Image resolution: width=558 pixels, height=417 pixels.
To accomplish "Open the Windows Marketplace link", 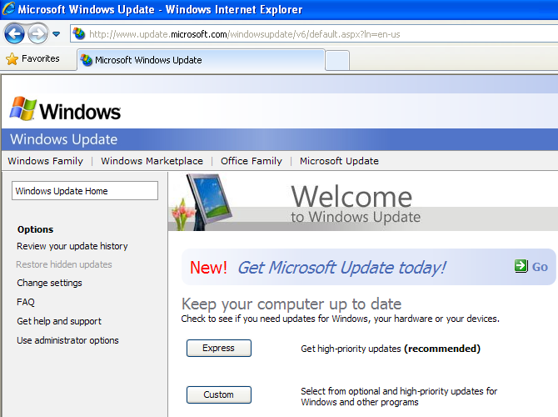I will click(x=152, y=161).
